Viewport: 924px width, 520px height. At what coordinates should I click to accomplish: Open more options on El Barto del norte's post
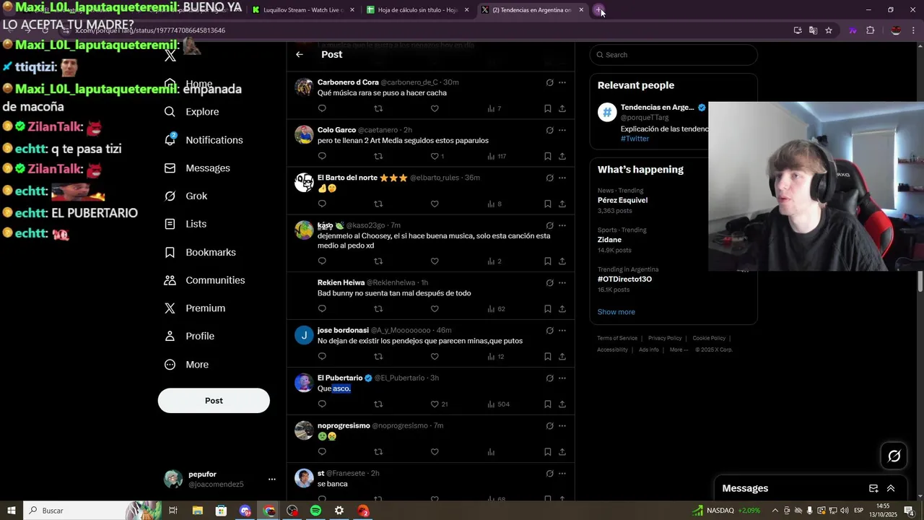562,178
